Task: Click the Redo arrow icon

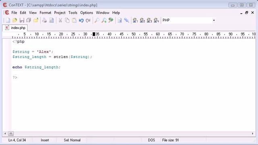Action: point(88,20)
